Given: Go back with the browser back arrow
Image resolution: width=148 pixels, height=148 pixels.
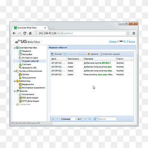Looking at the screenshot, I should 14,33.
